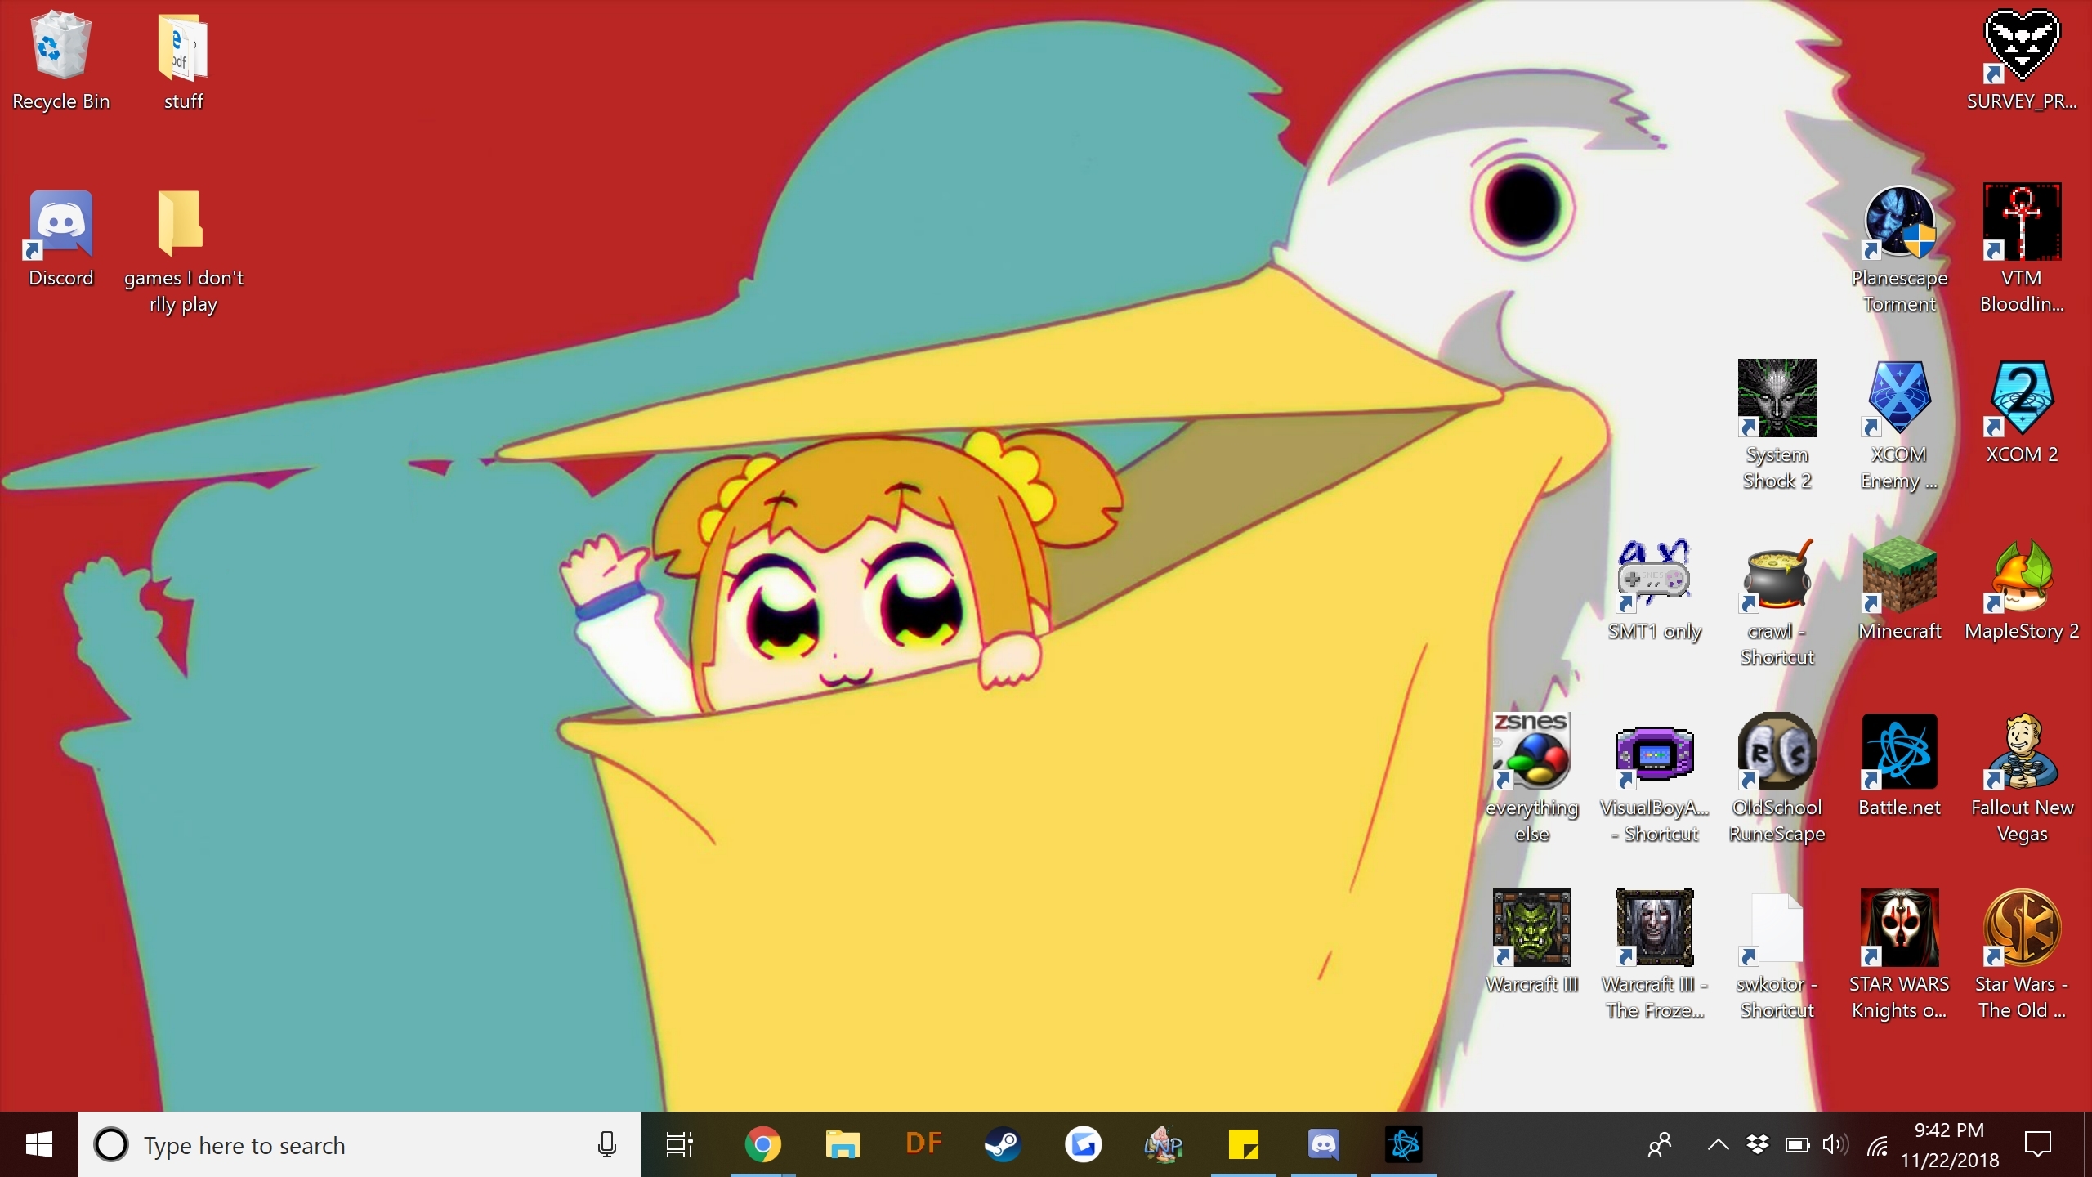Viewport: 2092px width, 1177px height.
Task: Open the Discord desktop shortcut
Action: [60, 239]
